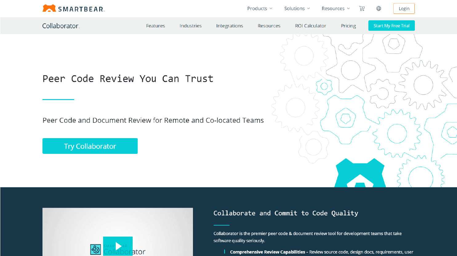This screenshot has width=457, height=256.
Task: View the Pricing page
Action: coord(348,26)
